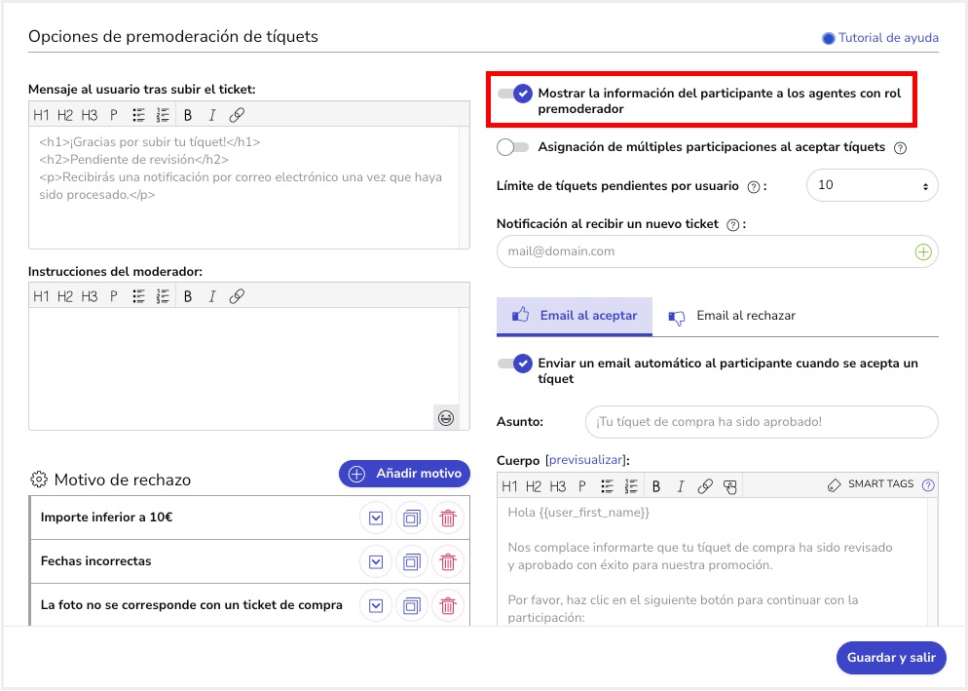Viewport: 968px width, 691px height.
Task: Click the Asunto email subject field
Action: [761, 422]
